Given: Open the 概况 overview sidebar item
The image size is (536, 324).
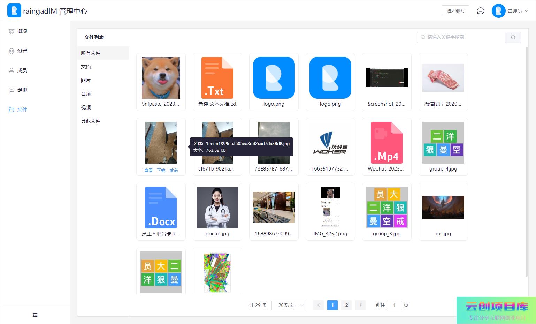Looking at the screenshot, I should (x=22, y=31).
